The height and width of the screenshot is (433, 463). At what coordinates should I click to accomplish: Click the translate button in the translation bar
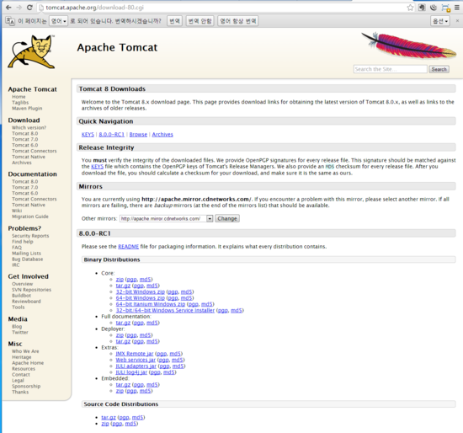tap(174, 21)
